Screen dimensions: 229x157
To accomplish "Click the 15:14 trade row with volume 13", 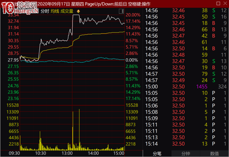I will tap(186, 144).
